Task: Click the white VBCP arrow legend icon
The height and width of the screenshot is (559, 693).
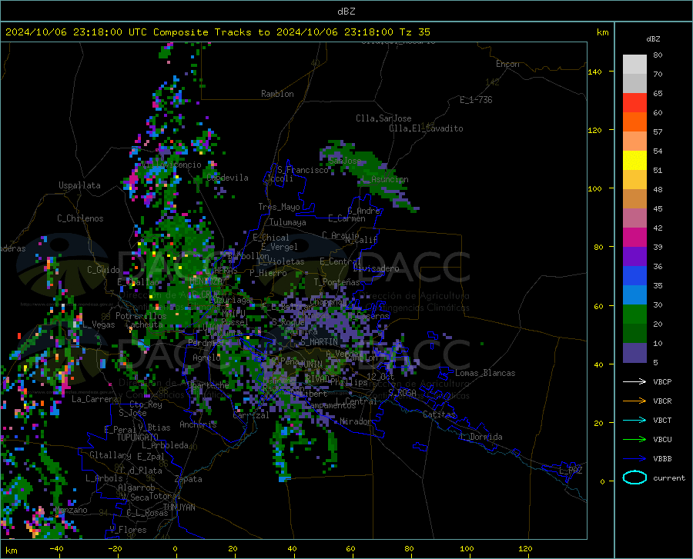Action: pos(634,381)
